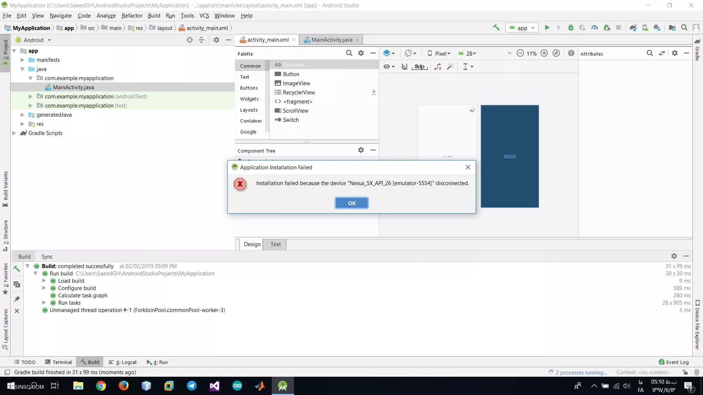Run the app with the green play icon

tap(547, 27)
